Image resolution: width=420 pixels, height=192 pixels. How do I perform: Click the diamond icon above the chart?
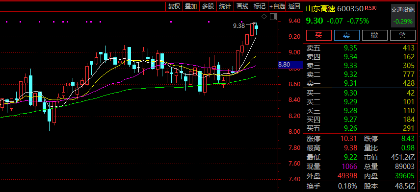point(264,17)
